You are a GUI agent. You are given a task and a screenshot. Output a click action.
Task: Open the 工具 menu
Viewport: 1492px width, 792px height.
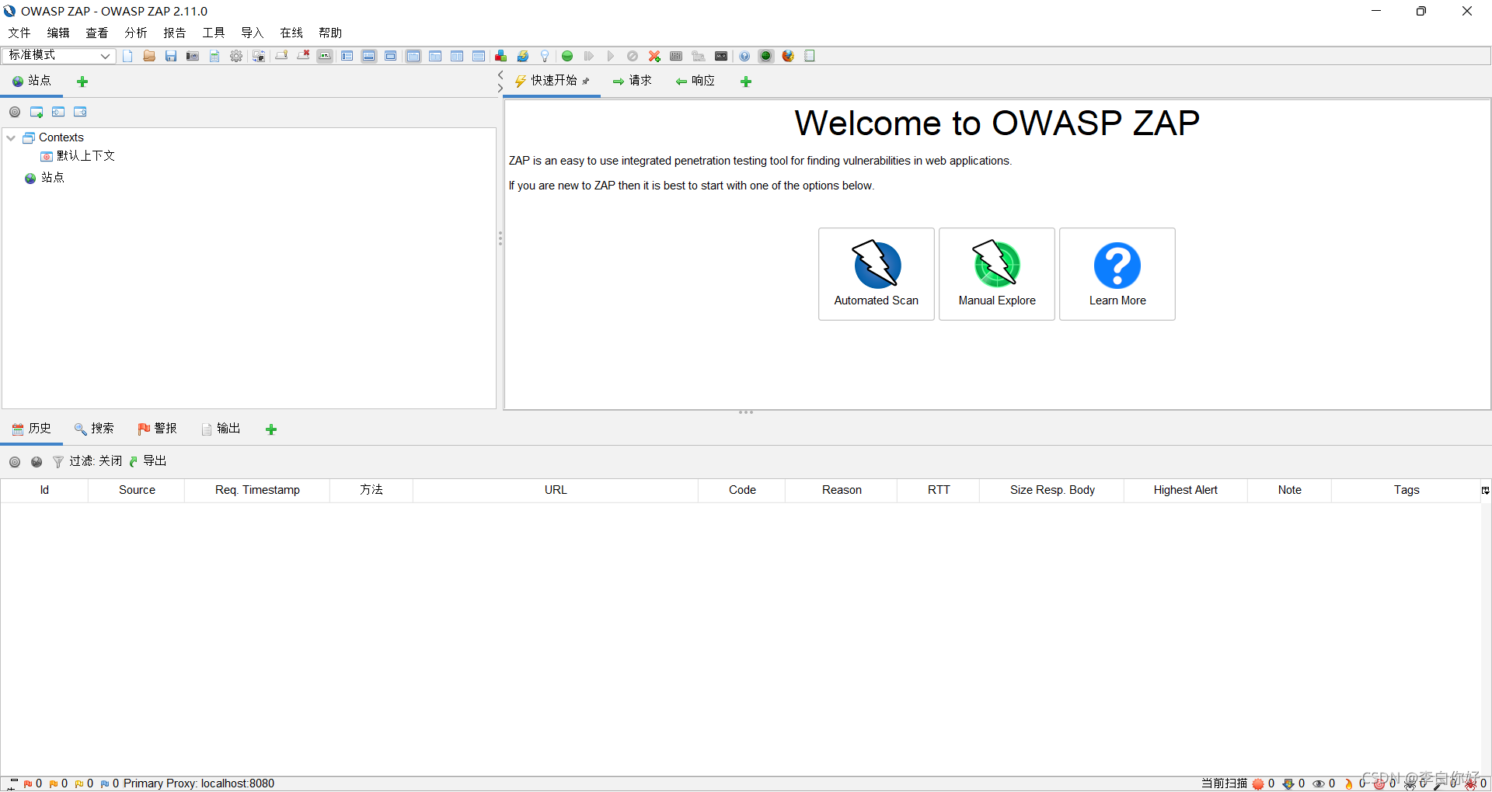[214, 33]
